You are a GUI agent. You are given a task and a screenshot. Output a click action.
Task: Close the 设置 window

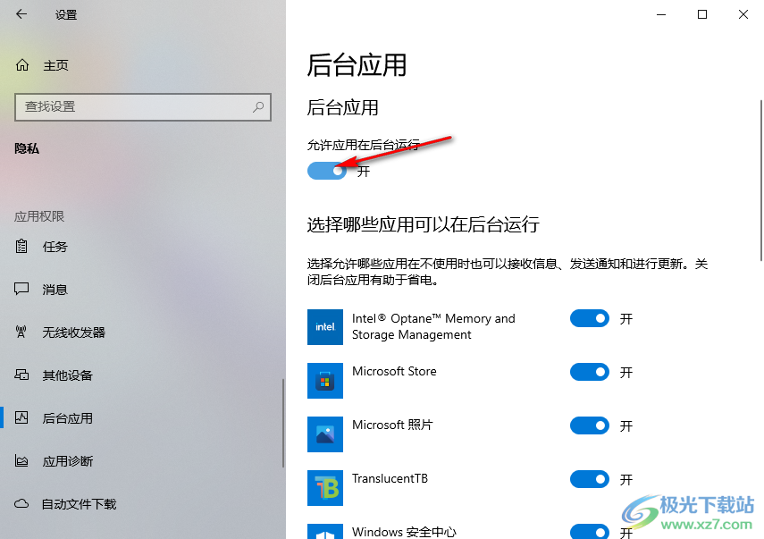(x=743, y=14)
